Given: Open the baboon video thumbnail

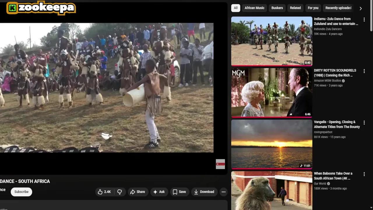Looking at the screenshot, I should coord(272,191).
